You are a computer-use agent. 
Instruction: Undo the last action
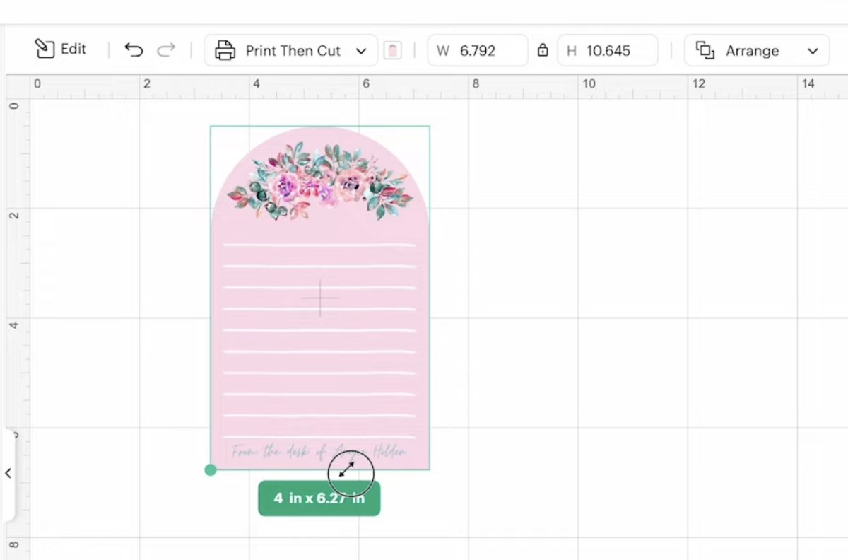(x=134, y=50)
